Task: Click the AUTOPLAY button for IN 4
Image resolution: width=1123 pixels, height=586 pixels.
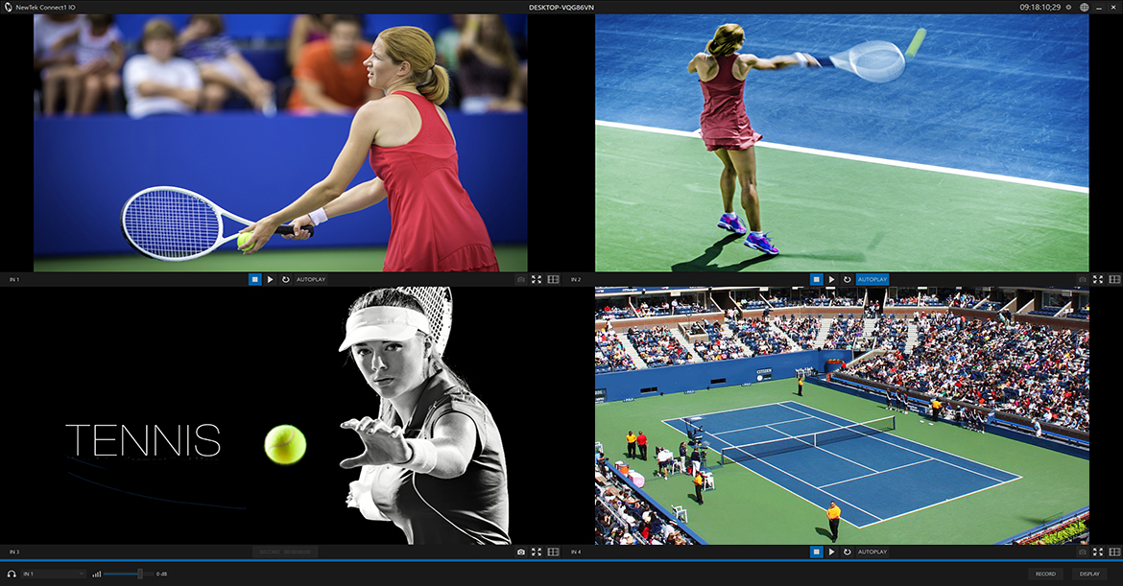Action: point(872,552)
